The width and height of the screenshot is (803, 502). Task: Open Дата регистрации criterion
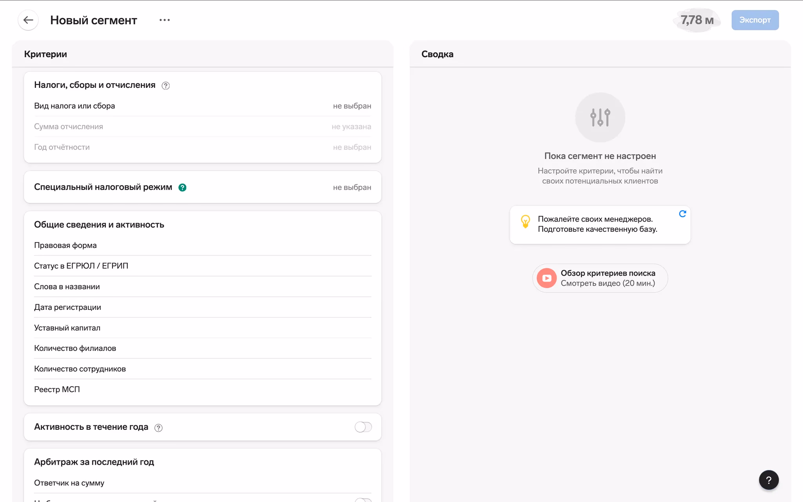pos(202,307)
